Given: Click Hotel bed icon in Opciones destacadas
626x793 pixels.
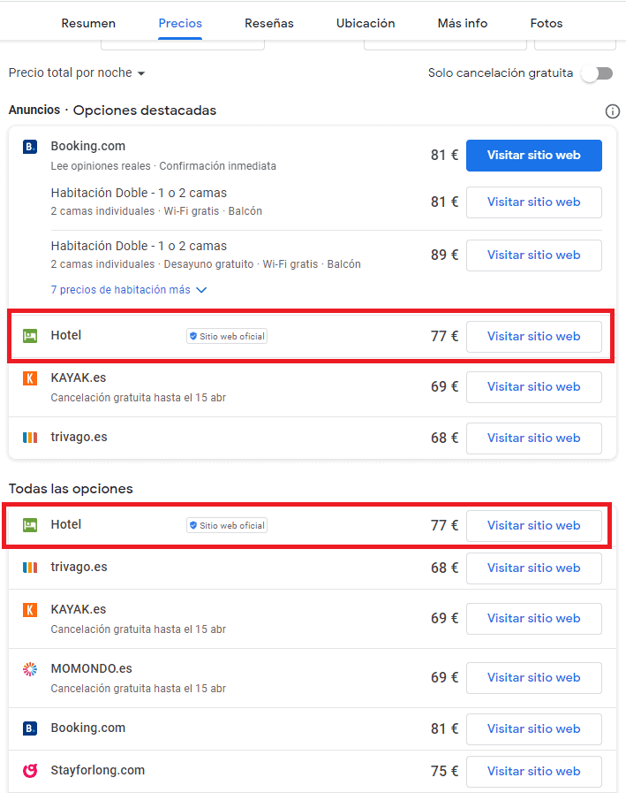Looking at the screenshot, I should (30, 336).
